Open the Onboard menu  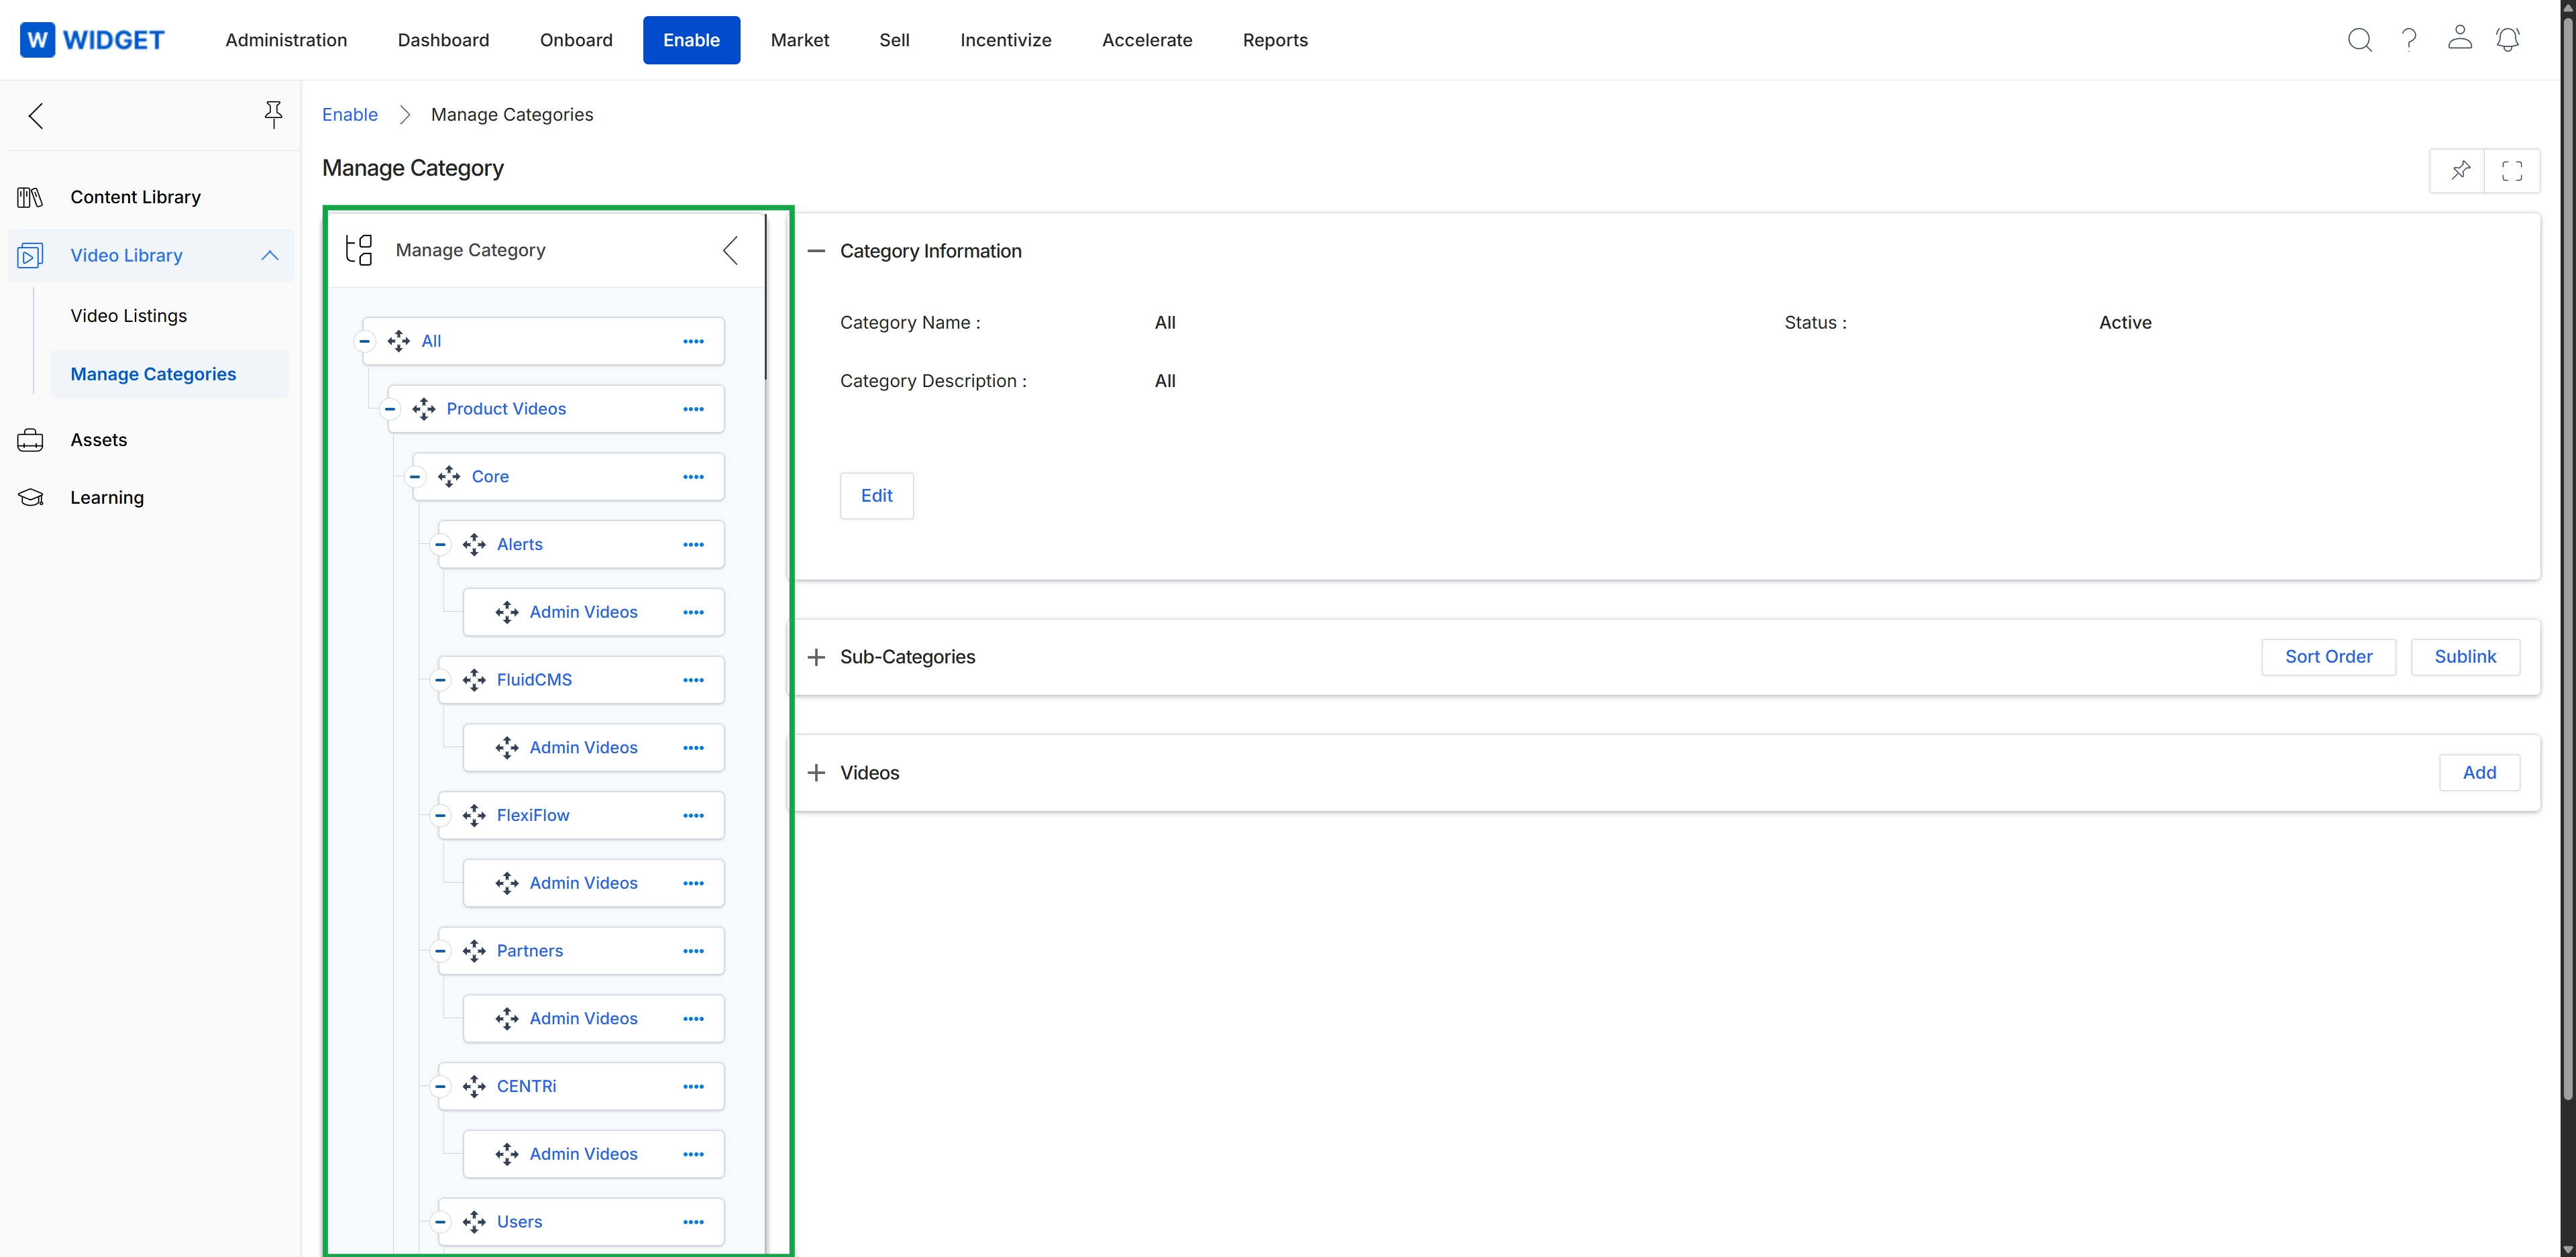pyautogui.click(x=576, y=40)
